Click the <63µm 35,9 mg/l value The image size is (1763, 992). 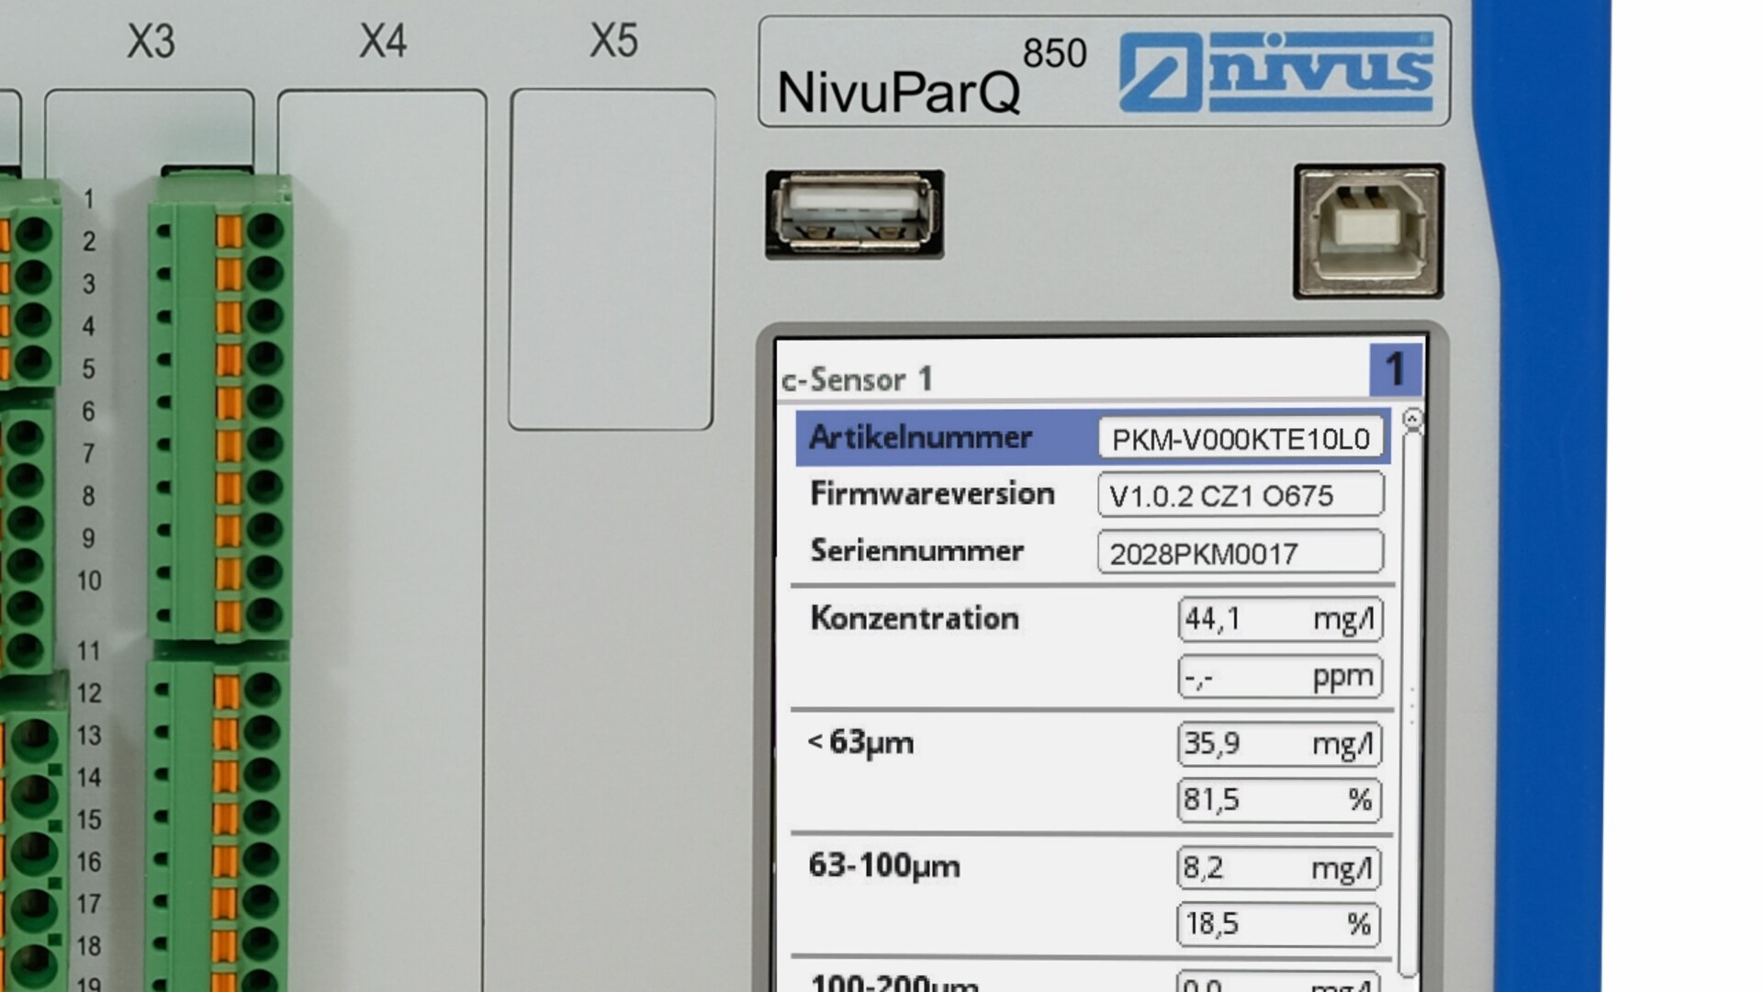click(x=1279, y=743)
